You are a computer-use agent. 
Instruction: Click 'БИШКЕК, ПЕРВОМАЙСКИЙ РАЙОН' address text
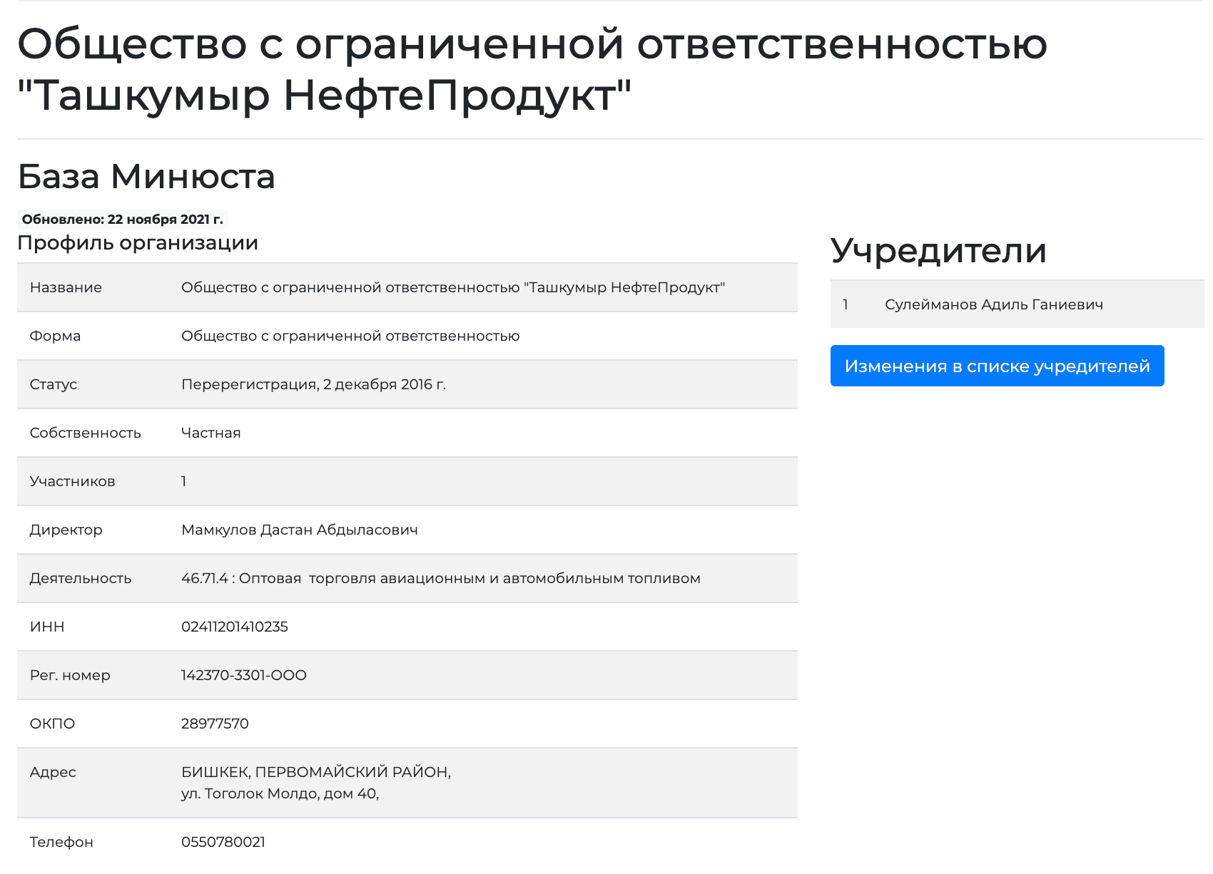(316, 772)
